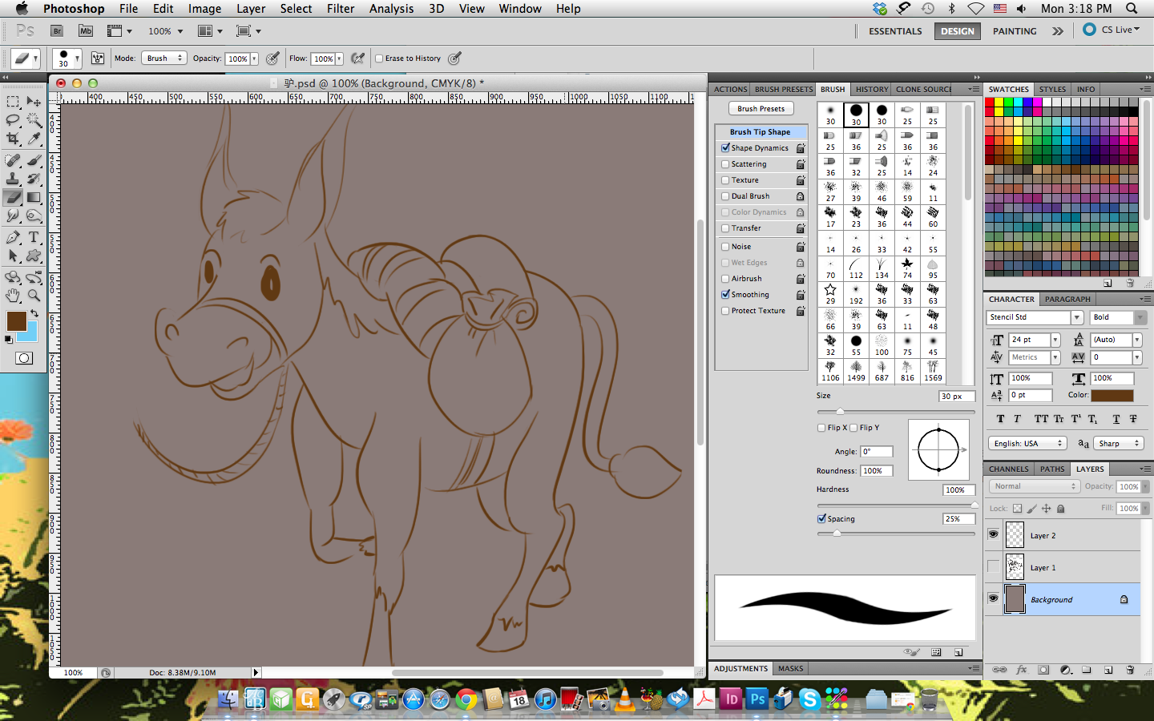This screenshot has width=1154, height=721.
Task: Select the Horizontal Type tool
Action: click(x=34, y=237)
